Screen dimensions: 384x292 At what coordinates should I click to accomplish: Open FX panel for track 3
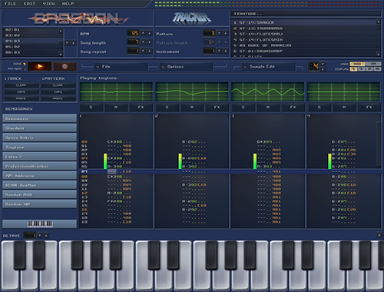click(293, 108)
